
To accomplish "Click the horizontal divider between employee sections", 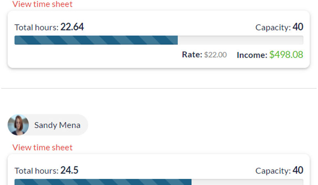I will point(159,88).
